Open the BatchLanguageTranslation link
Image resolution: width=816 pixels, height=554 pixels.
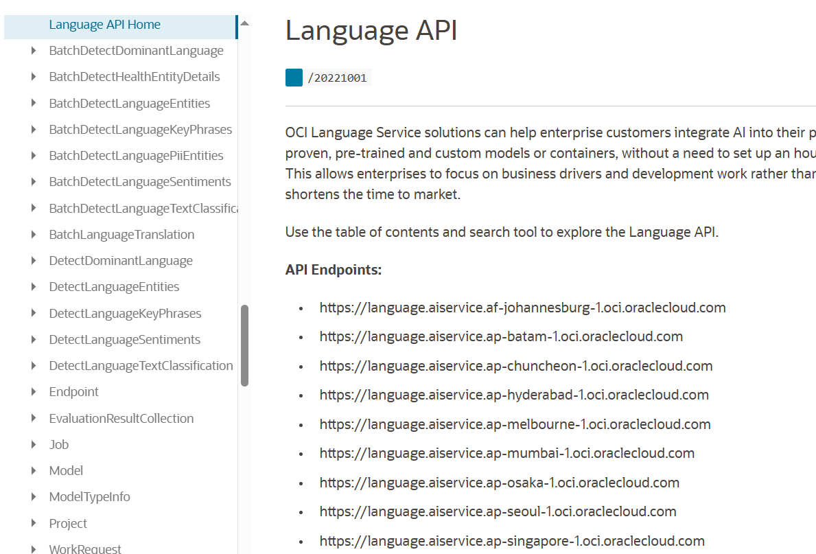pyautogui.click(x=121, y=234)
